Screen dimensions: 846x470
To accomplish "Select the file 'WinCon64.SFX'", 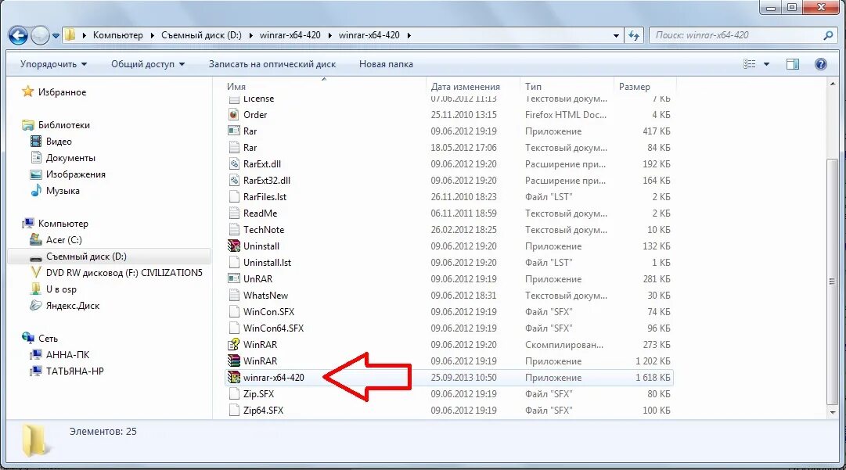I will [274, 328].
